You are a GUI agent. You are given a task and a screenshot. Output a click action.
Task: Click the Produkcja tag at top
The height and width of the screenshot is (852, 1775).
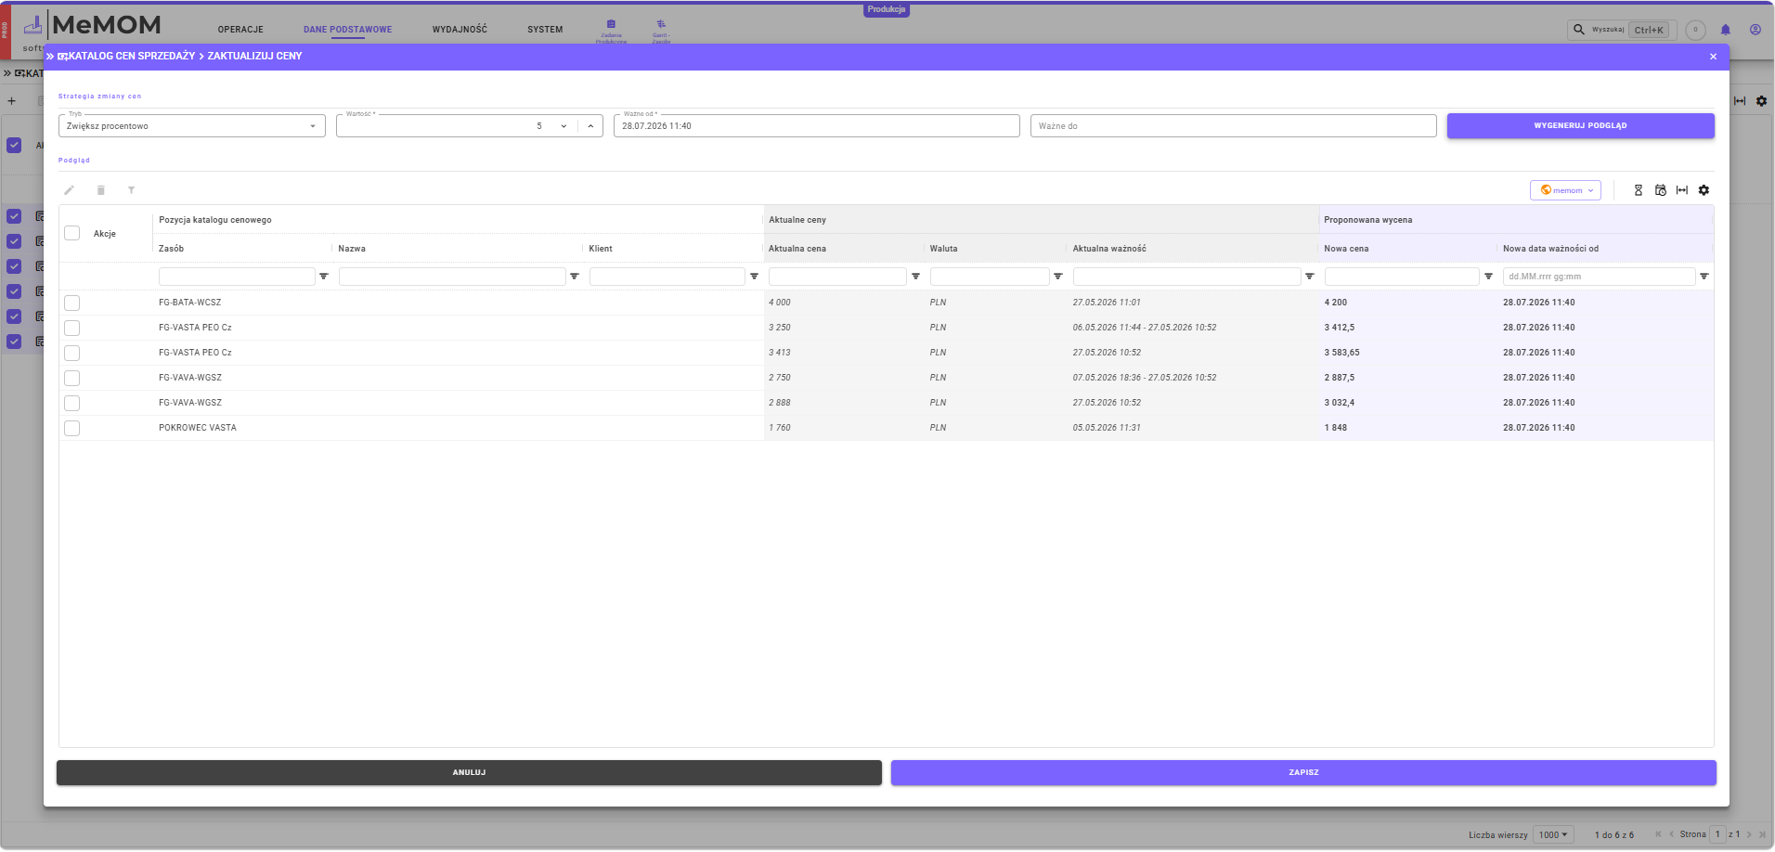887,9
